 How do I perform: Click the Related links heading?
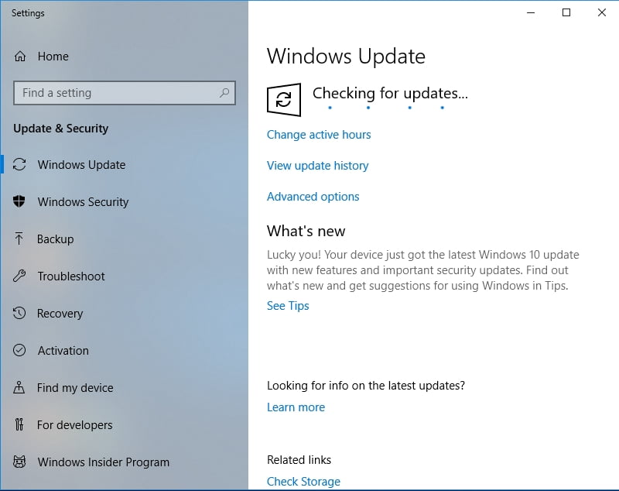click(x=299, y=460)
